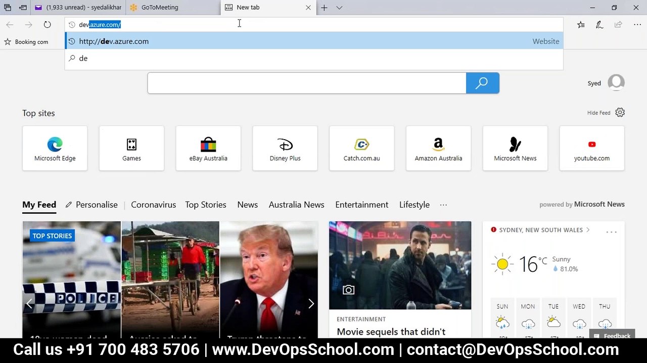Image resolution: width=647 pixels, height=363 pixels.
Task: Open Lifestyle feed category
Action: click(414, 205)
